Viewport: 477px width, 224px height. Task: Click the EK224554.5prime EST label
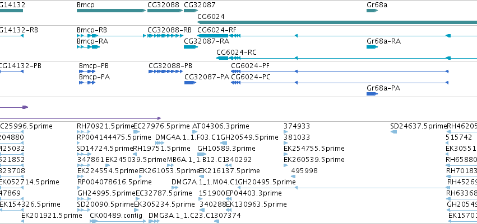[x=108, y=171]
